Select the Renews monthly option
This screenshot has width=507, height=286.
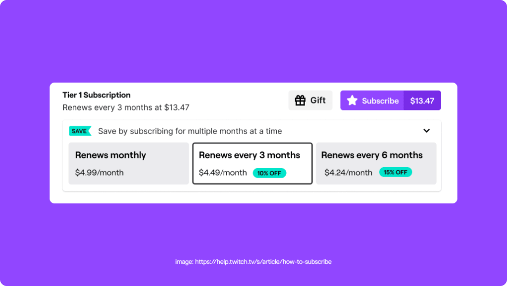tap(128, 163)
